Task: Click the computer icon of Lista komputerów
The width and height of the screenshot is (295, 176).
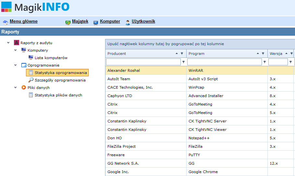Action: click(31, 57)
